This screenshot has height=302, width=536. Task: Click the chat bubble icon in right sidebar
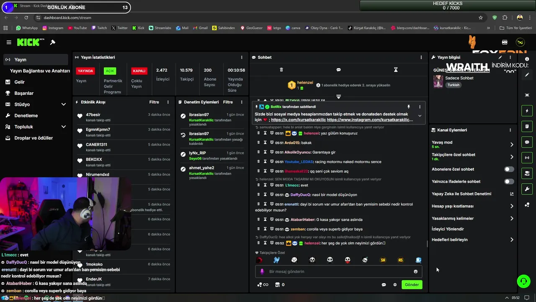tap(527, 142)
